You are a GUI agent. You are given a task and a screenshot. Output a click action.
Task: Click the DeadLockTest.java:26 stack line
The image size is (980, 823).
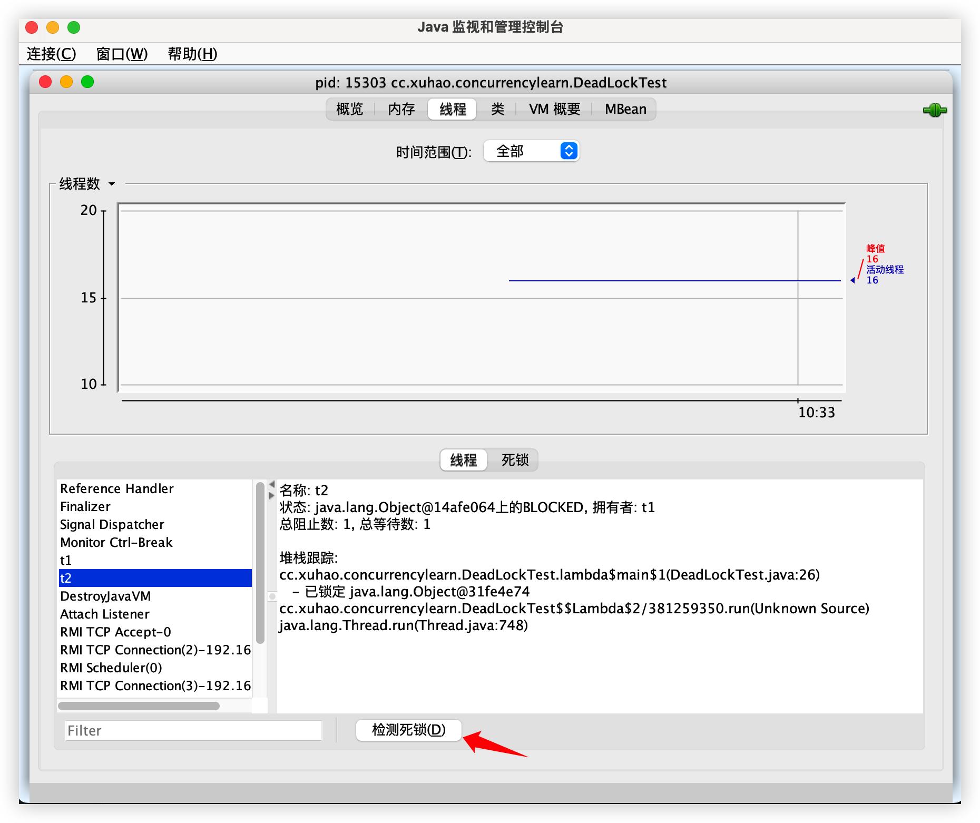pos(550,574)
